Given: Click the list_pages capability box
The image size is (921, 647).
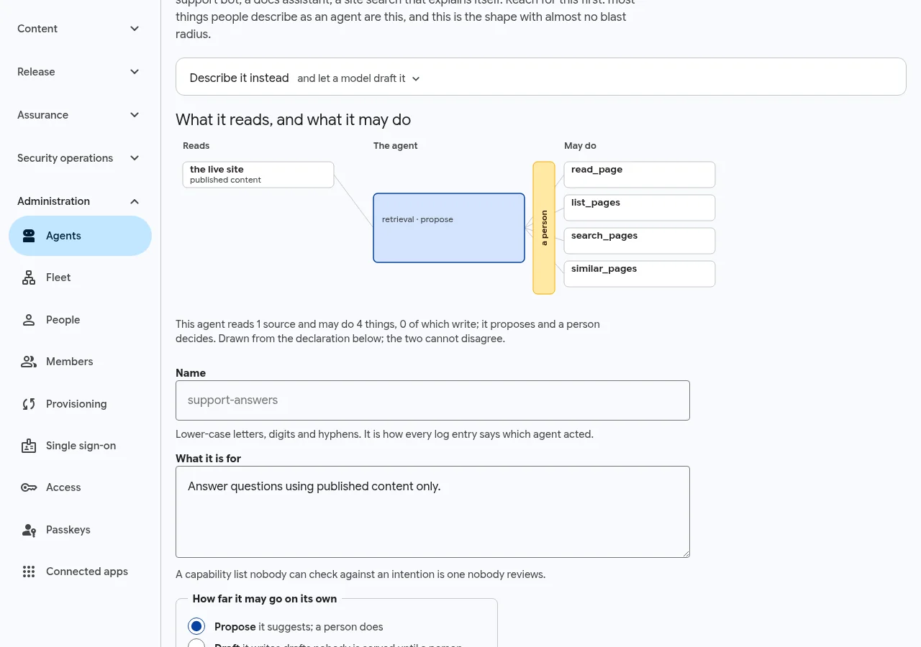Looking at the screenshot, I should tap(640, 208).
